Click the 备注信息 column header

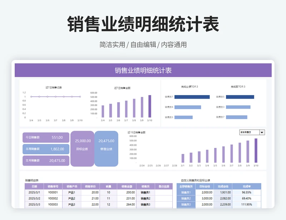pos(164,186)
